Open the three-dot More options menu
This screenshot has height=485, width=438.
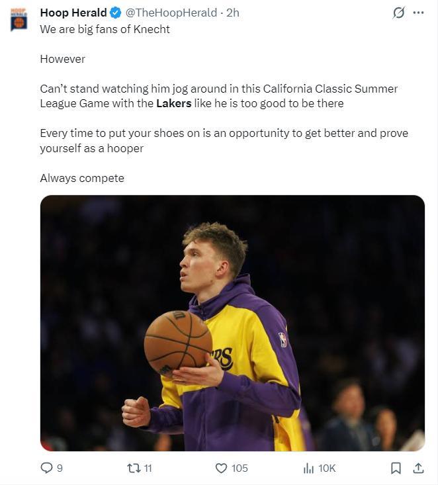point(418,13)
